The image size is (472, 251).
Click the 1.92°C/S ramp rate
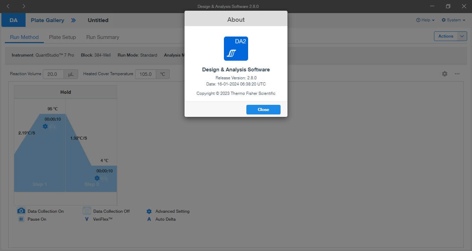79,138
